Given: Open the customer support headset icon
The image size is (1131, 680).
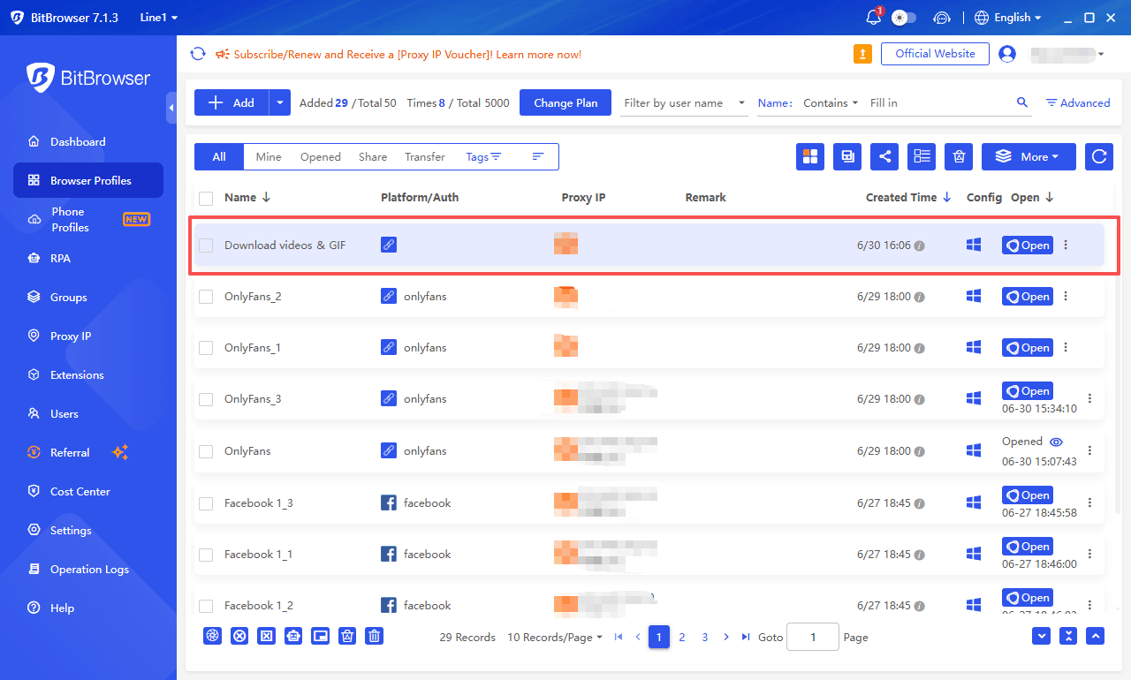Looking at the screenshot, I should pyautogui.click(x=942, y=18).
